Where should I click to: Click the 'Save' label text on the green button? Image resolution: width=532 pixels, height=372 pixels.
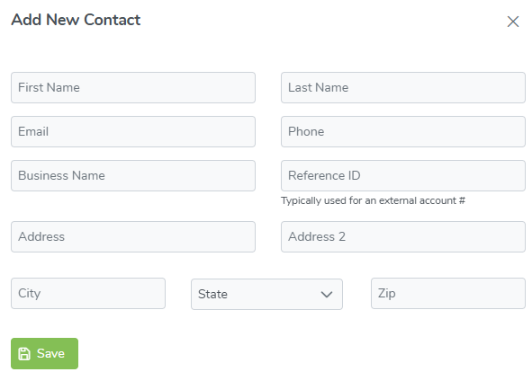50,353
